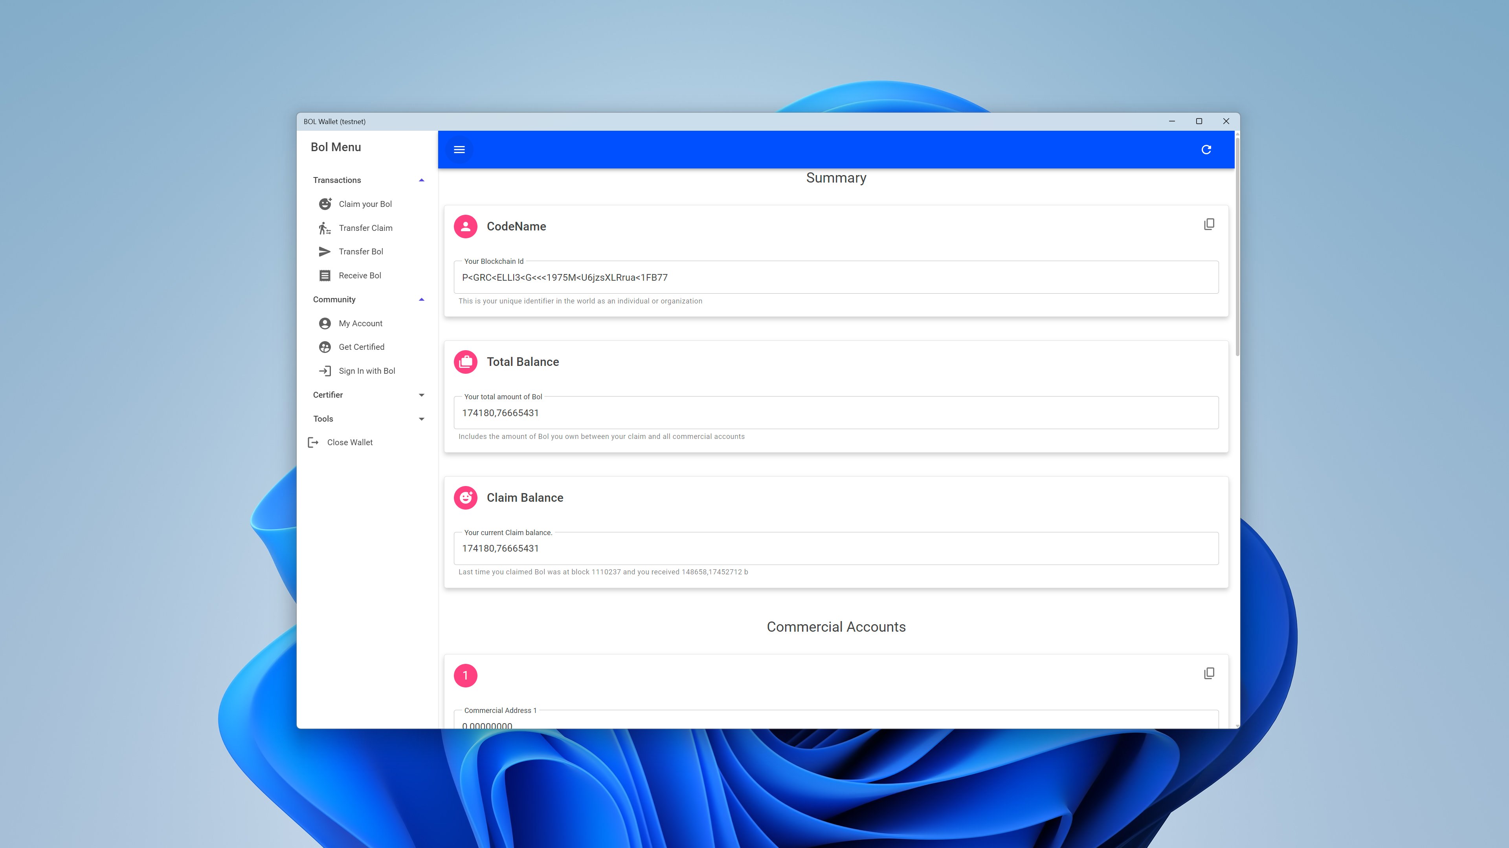
Task: Select Sign In with Bol
Action: pos(367,371)
